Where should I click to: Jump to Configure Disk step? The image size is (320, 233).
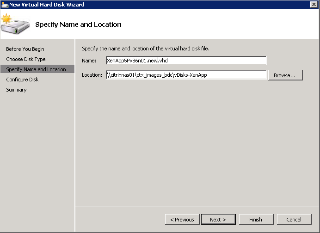coord(22,80)
